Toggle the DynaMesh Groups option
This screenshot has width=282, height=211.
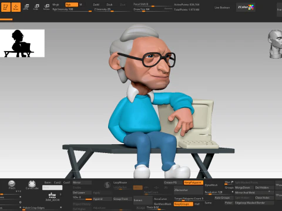229,188
